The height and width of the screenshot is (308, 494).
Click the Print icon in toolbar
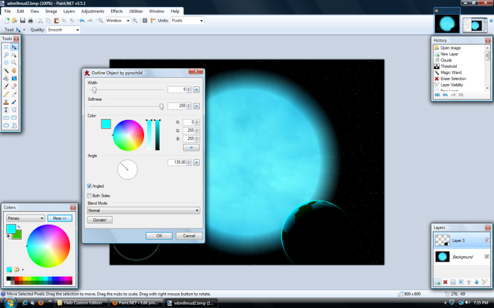click(x=30, y=20)
